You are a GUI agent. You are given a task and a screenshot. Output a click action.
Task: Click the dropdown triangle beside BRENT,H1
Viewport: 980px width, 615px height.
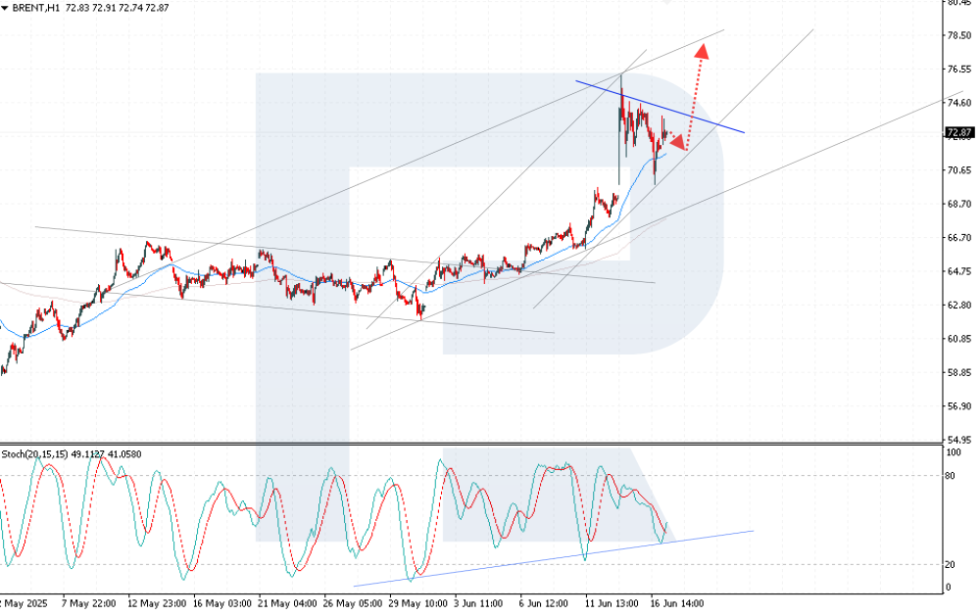(x=6, y=8)
